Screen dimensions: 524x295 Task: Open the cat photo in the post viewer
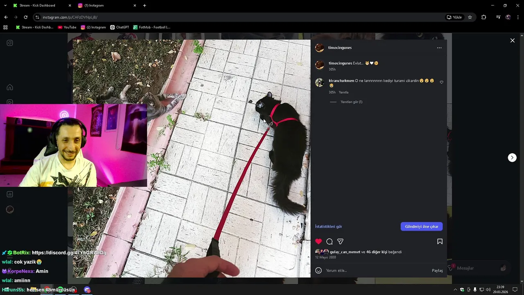192,159
